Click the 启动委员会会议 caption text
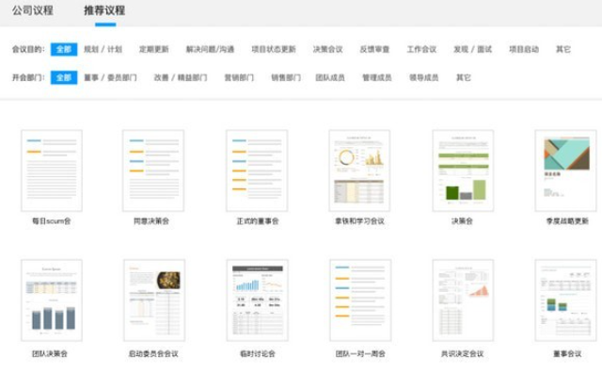This screenshot has height=373, width=602. (x=153, y=354)
